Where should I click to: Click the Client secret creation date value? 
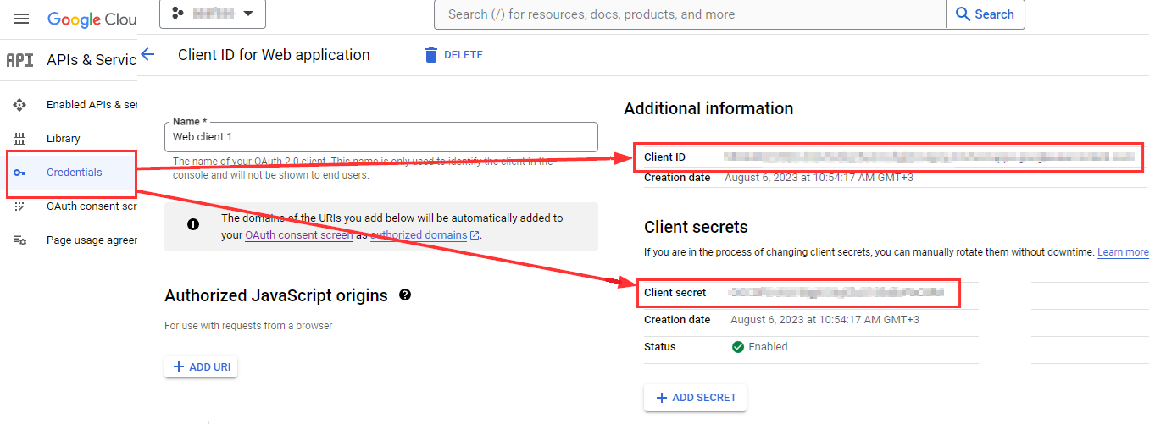pyautogui.click(x=825, y=320)
